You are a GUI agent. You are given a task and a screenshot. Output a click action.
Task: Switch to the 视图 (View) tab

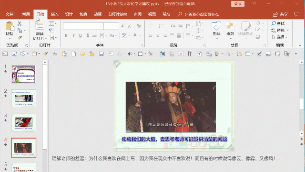(152, 14)
